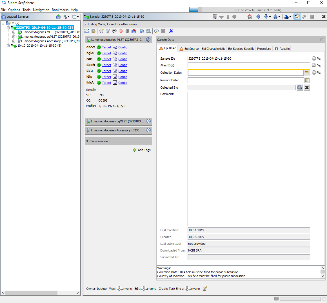Edit permissions icon beside Create Task Entry
The image size is (327, 303).
click(205, 288)
